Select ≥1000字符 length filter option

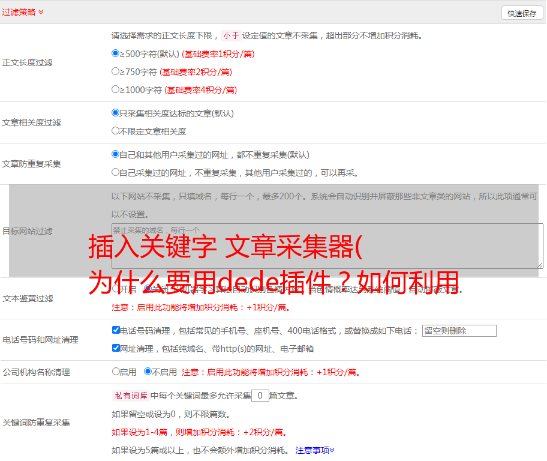click(116, 89)
